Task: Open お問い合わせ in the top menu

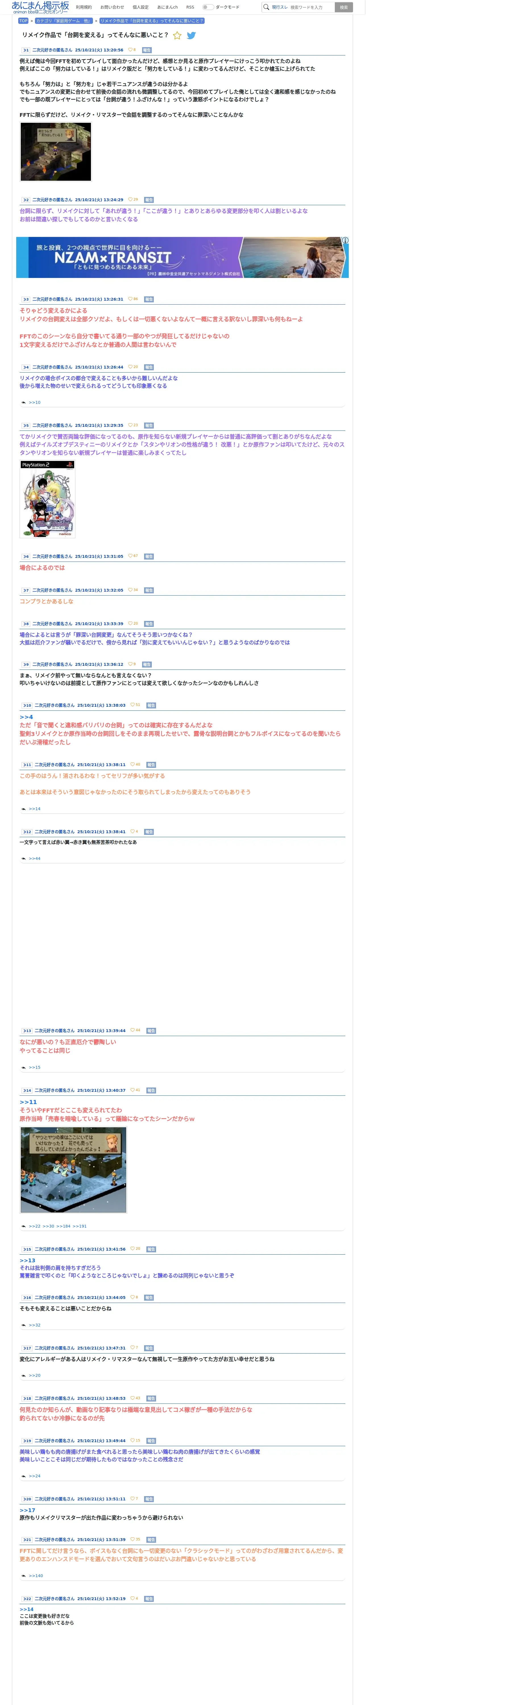Action: pos(112,7)
